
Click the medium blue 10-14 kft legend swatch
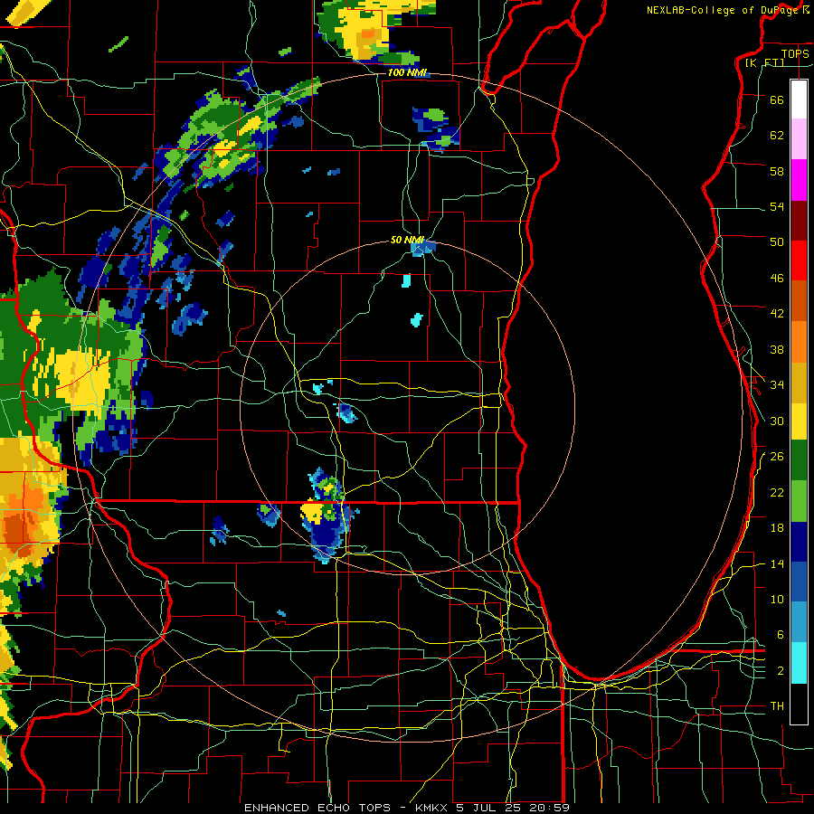pyautogui.click(x=799, y=582)
